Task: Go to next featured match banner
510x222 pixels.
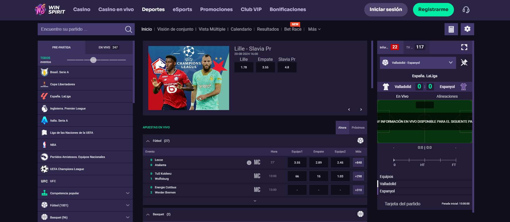Action: (361, 110)
